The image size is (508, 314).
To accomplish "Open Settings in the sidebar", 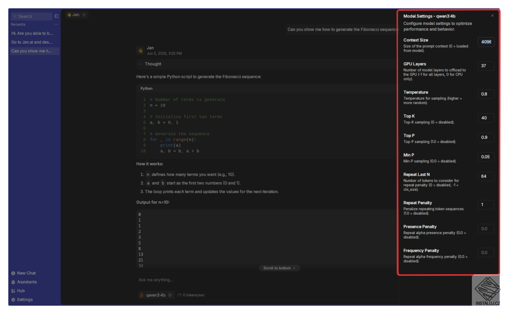I will [x=22, y=300].
